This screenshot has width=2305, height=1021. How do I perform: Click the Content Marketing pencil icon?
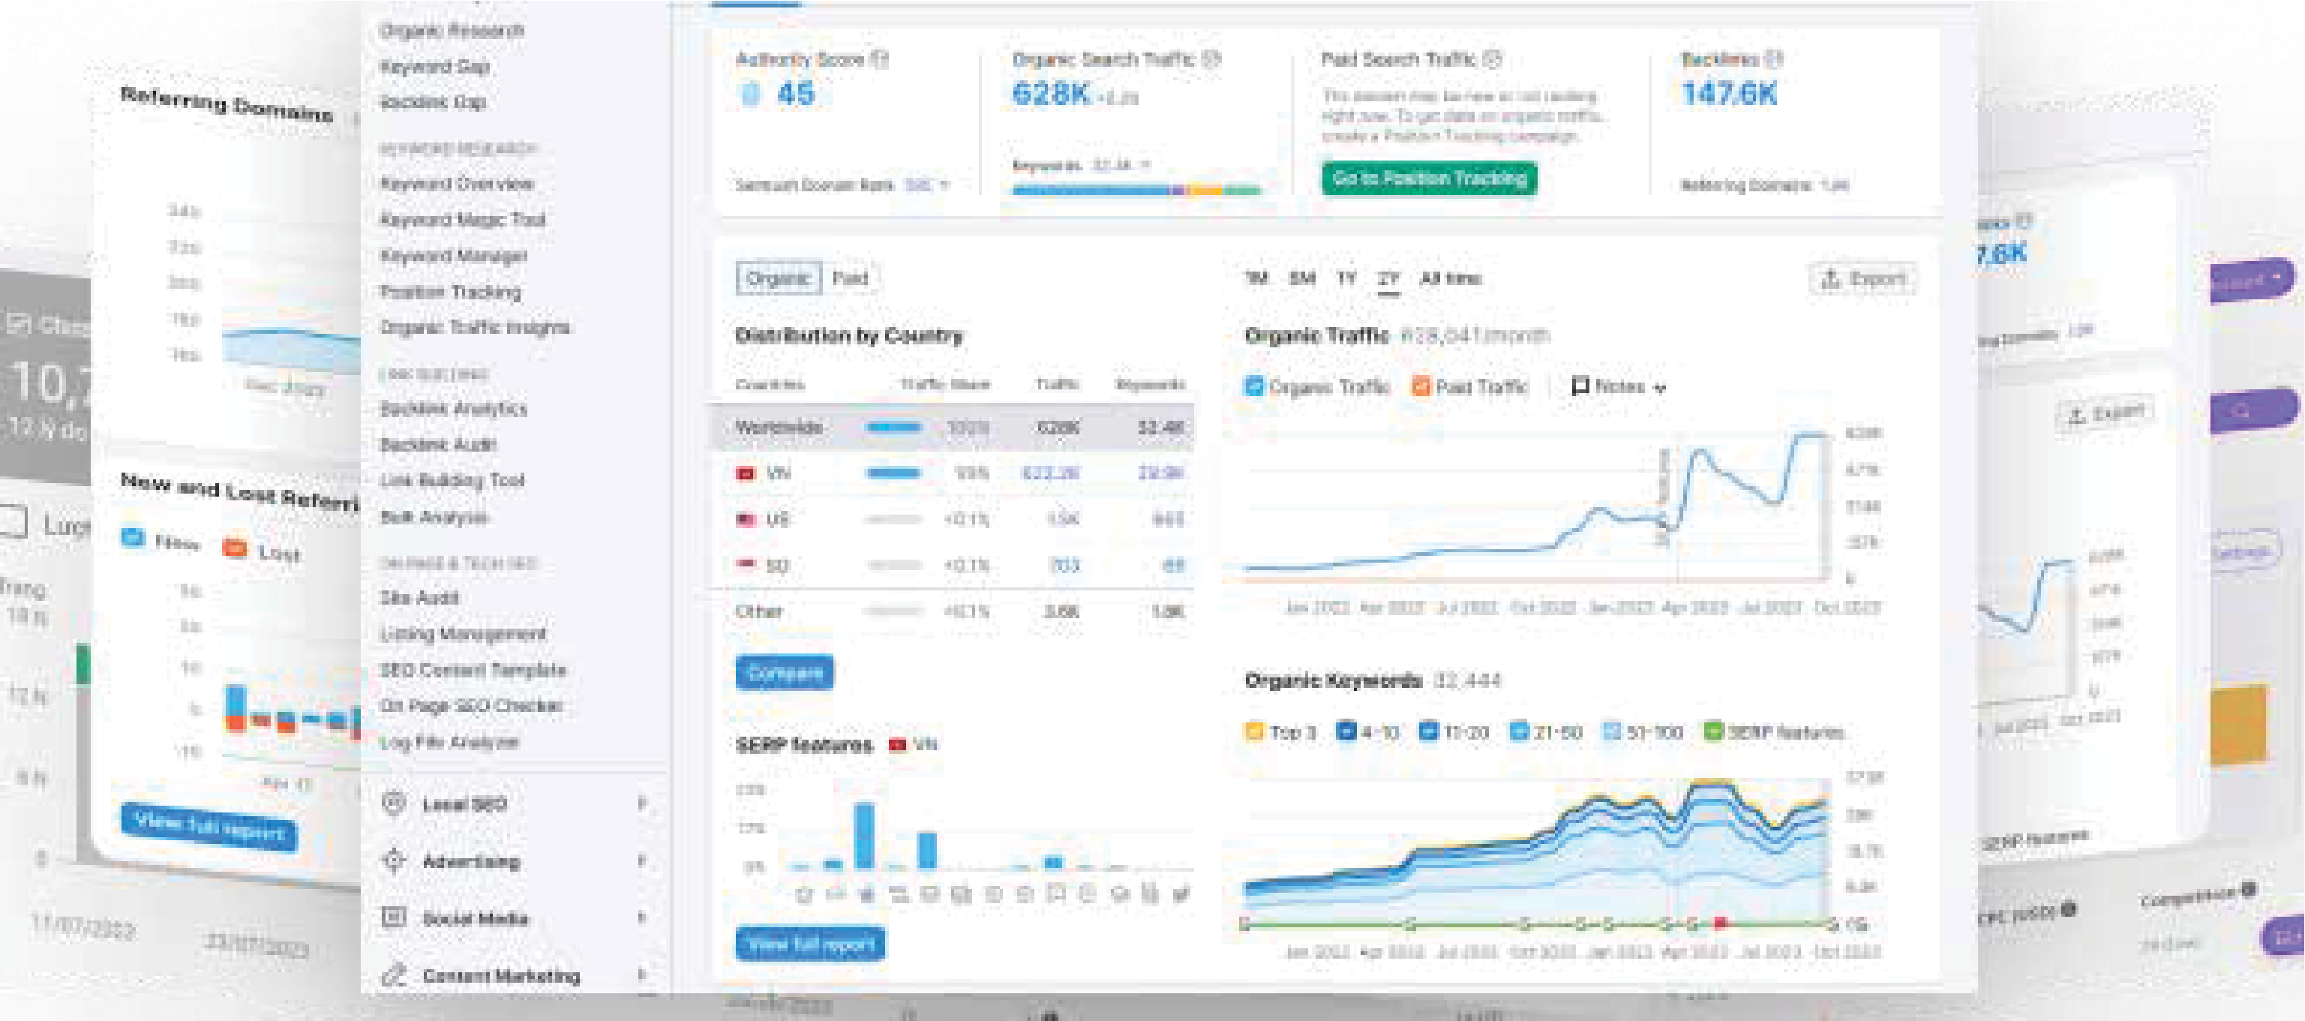(x=394, y=974)
